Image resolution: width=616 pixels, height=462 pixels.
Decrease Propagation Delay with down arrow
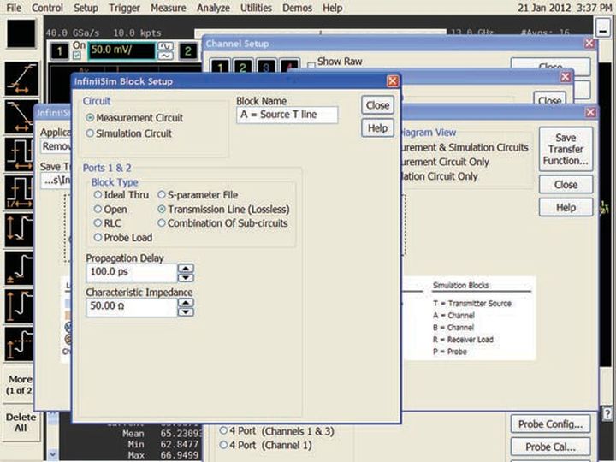click(186, 278)
